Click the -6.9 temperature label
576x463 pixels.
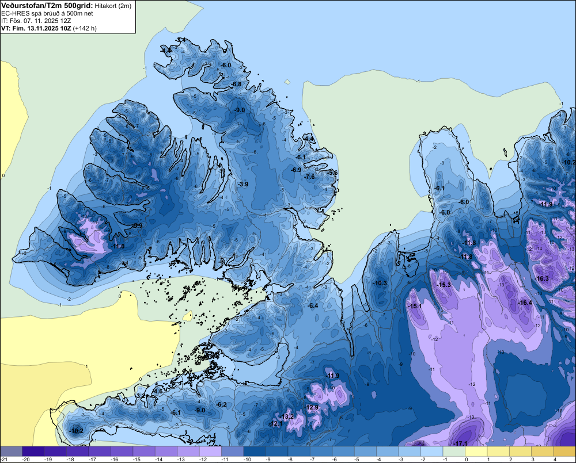click(x=296, y=170)
